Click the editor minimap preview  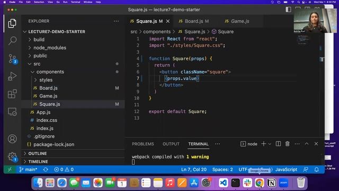302,40
